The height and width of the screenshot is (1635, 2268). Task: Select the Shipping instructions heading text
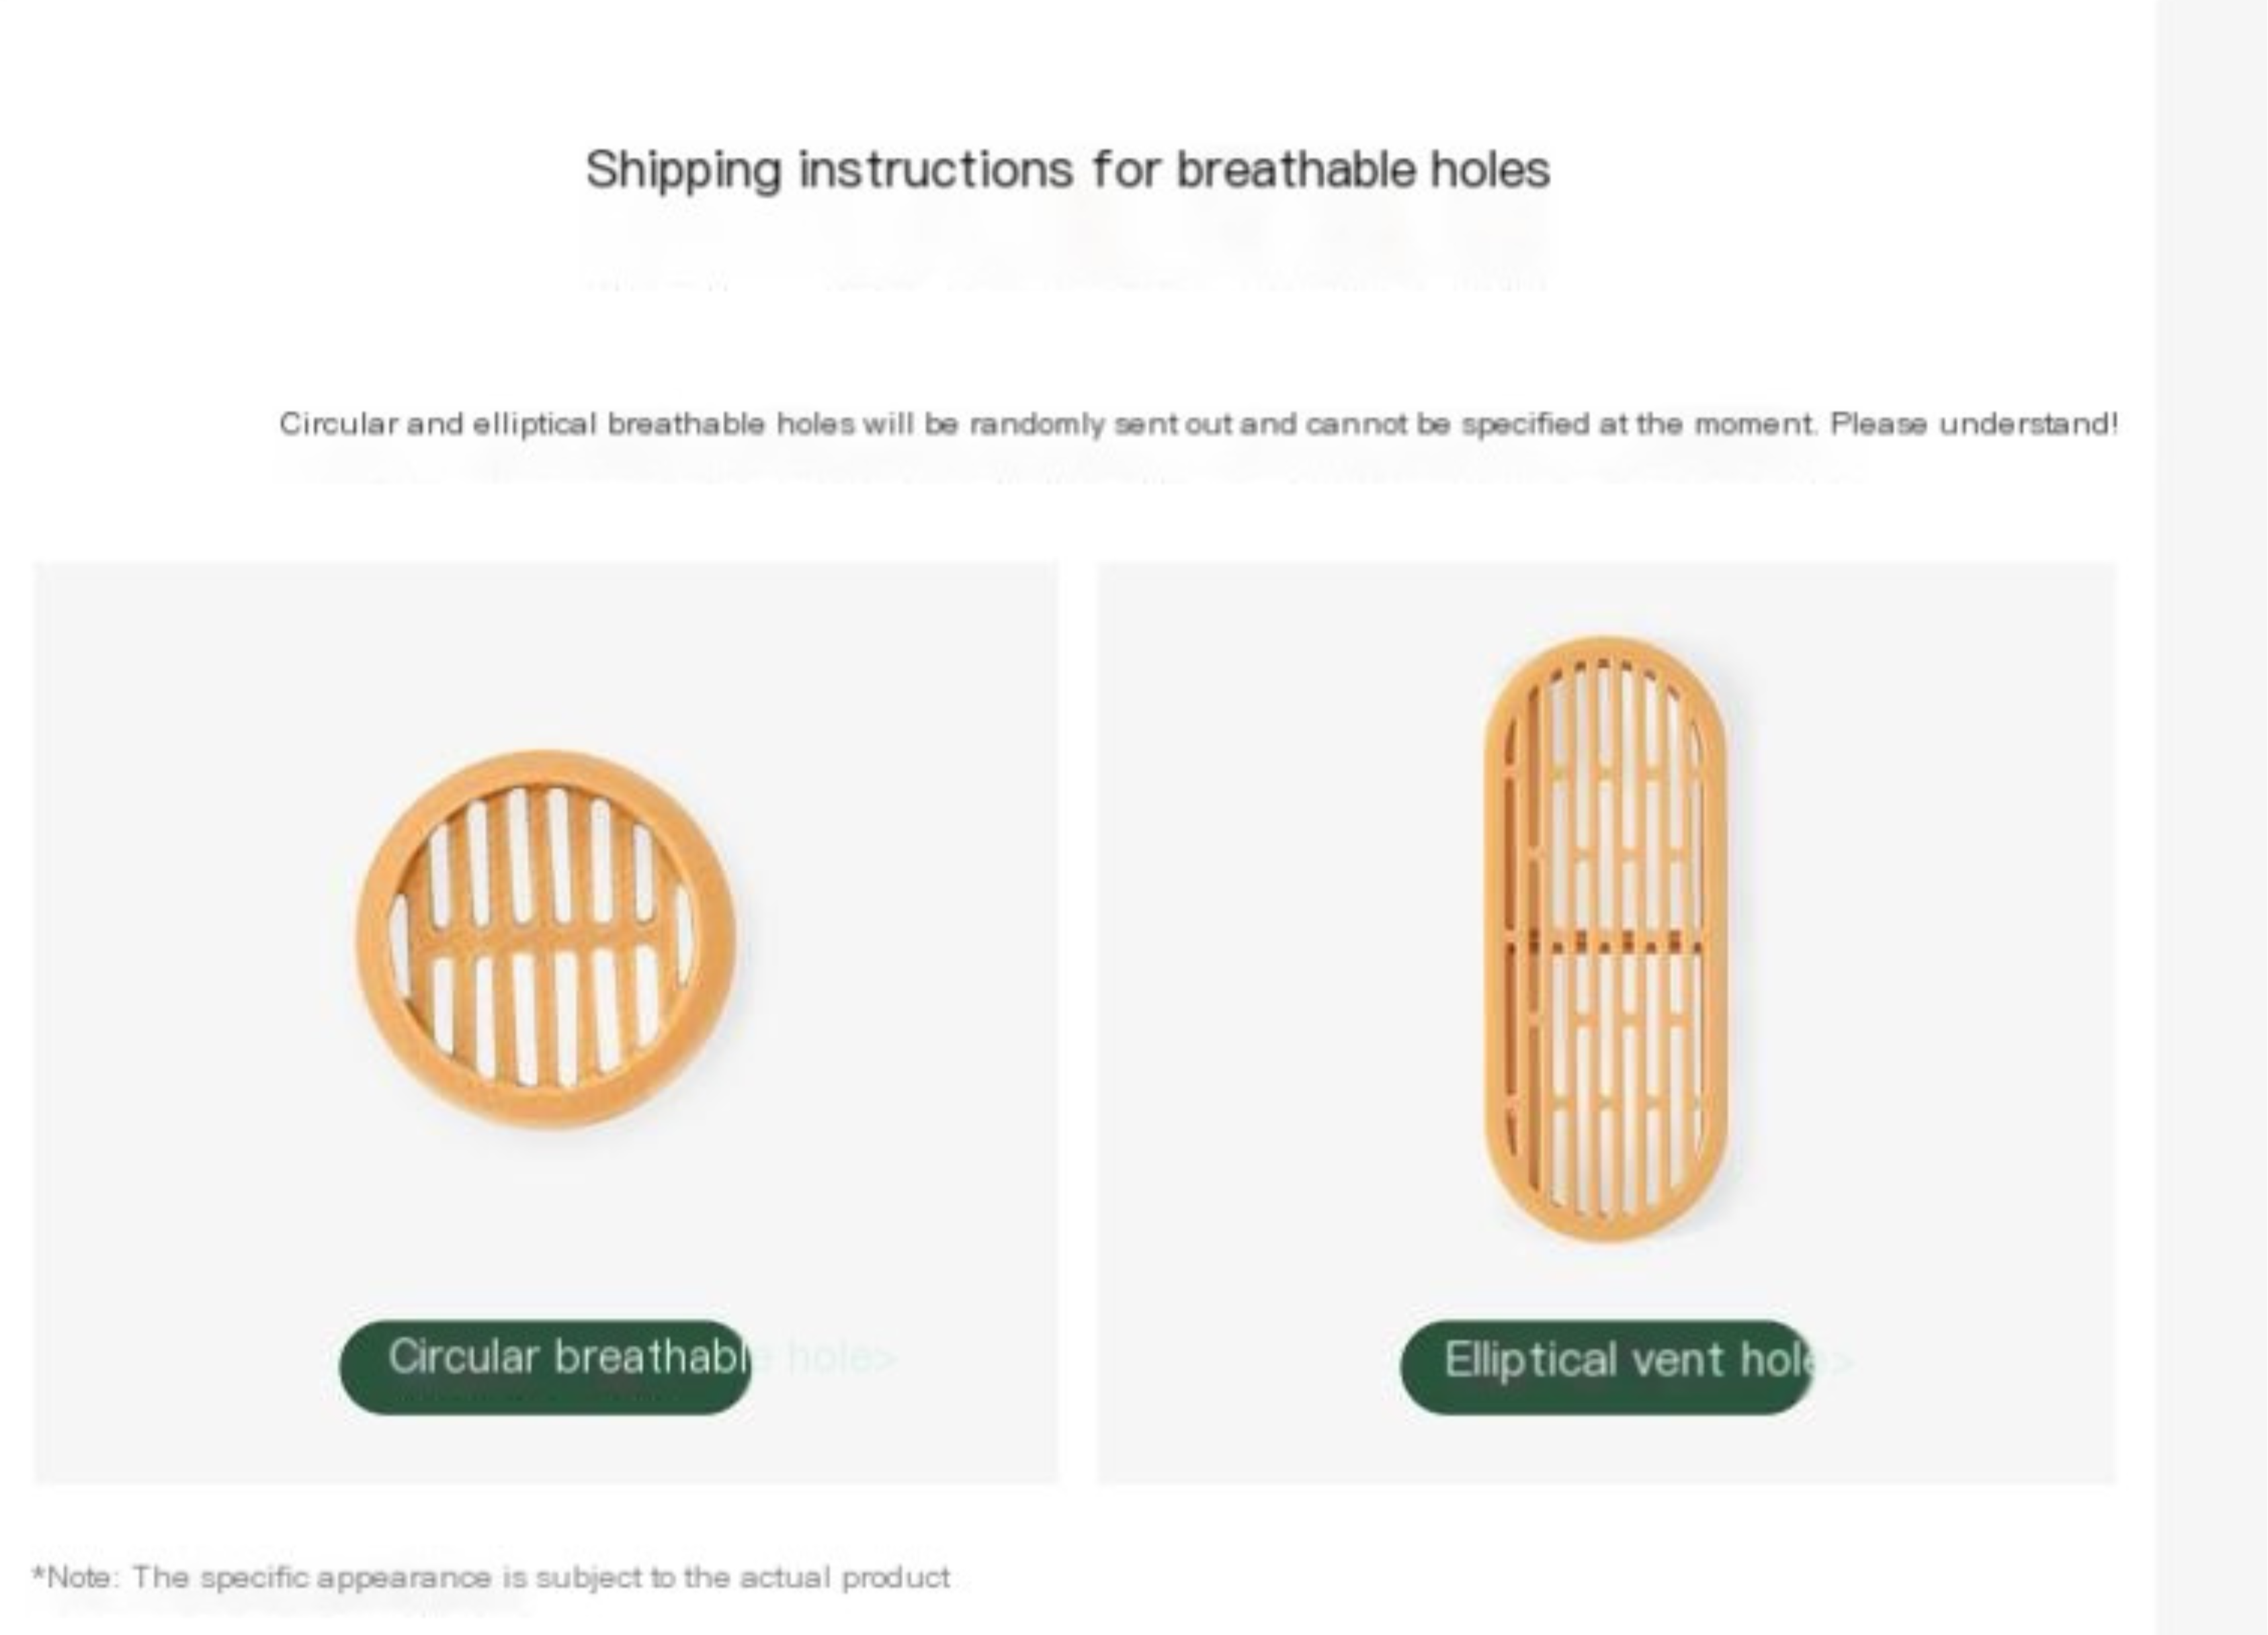point(1067,169)
